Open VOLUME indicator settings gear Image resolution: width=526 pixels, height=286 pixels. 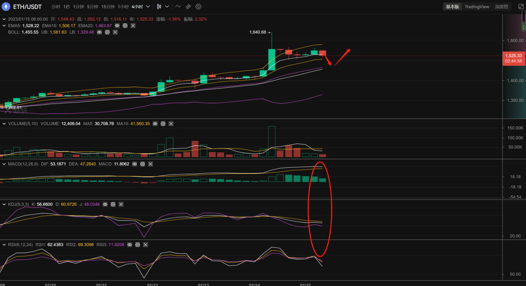(163, 124)
